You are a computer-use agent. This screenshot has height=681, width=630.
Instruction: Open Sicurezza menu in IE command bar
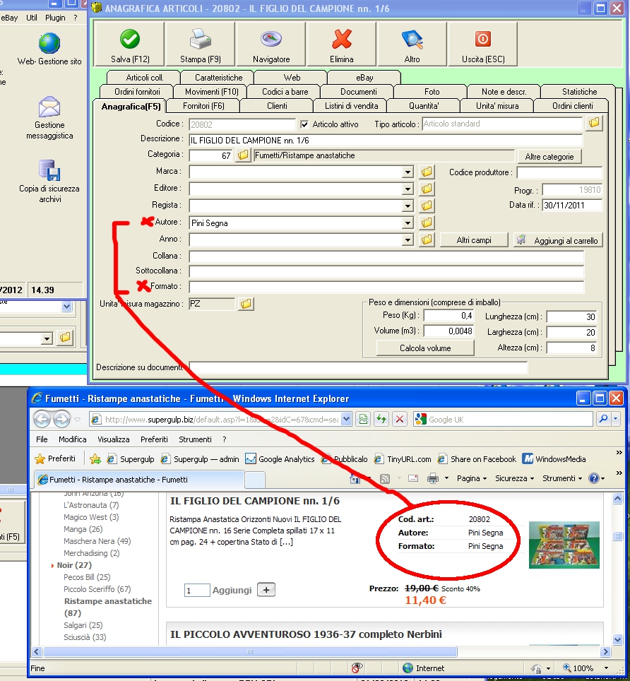[514, 479]
